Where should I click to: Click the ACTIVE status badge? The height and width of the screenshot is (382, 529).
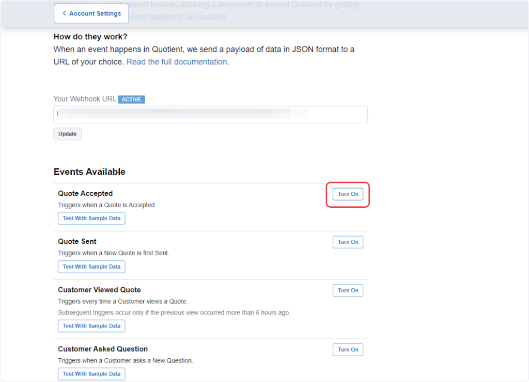pos(131,99)
